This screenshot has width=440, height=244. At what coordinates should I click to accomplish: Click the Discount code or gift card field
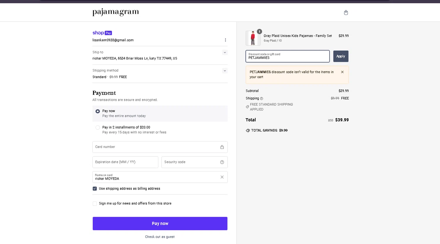coord(287,56)
